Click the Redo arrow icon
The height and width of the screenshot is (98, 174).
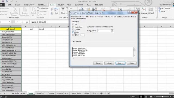(x=12, y=1)
